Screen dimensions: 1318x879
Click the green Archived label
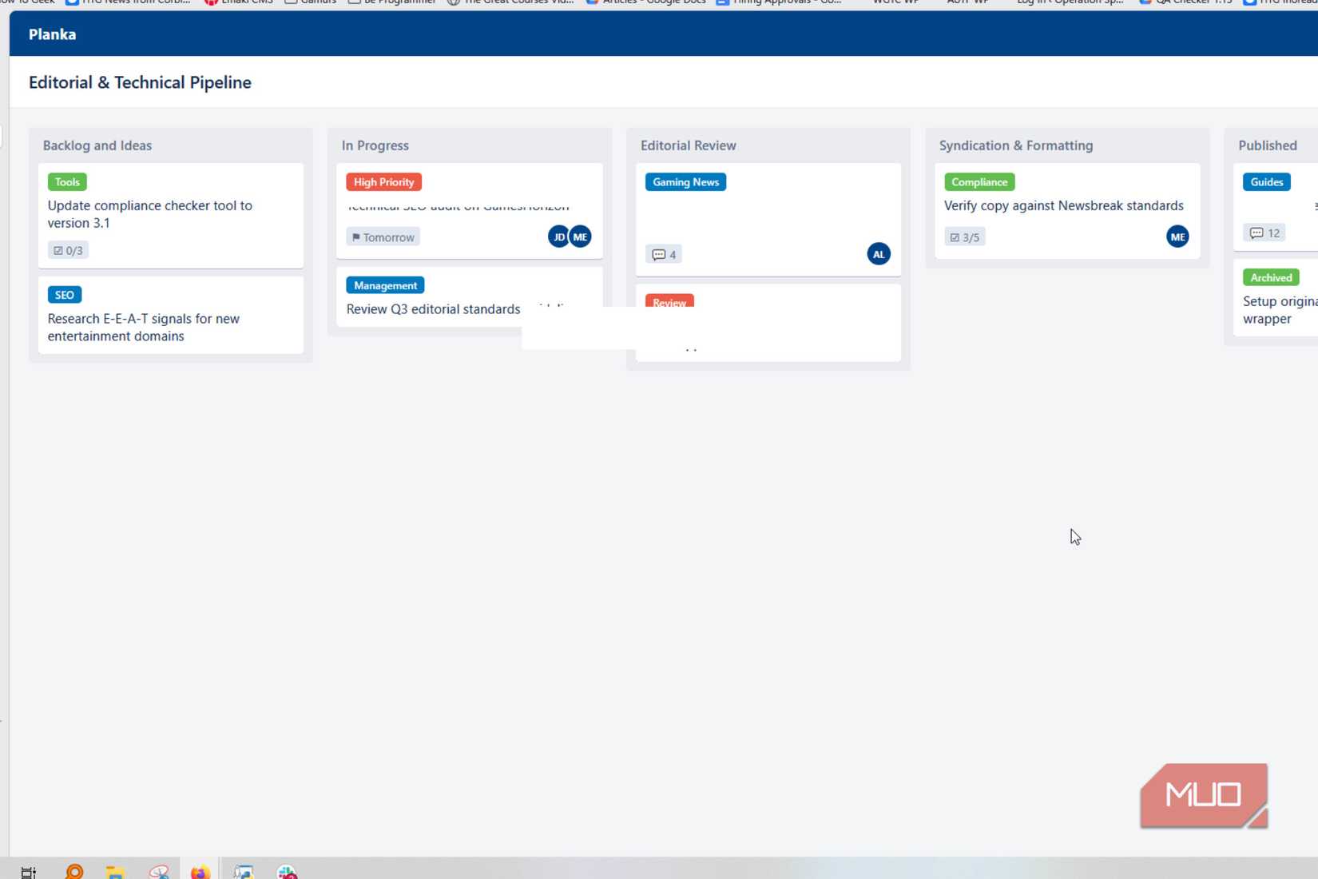[1272, 277]
